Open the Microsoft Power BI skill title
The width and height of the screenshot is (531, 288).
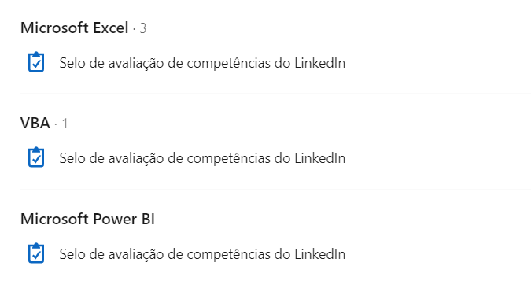click(x=87, y=220)
